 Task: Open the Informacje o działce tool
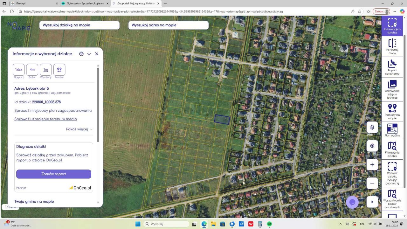click(x=392, y=26)
